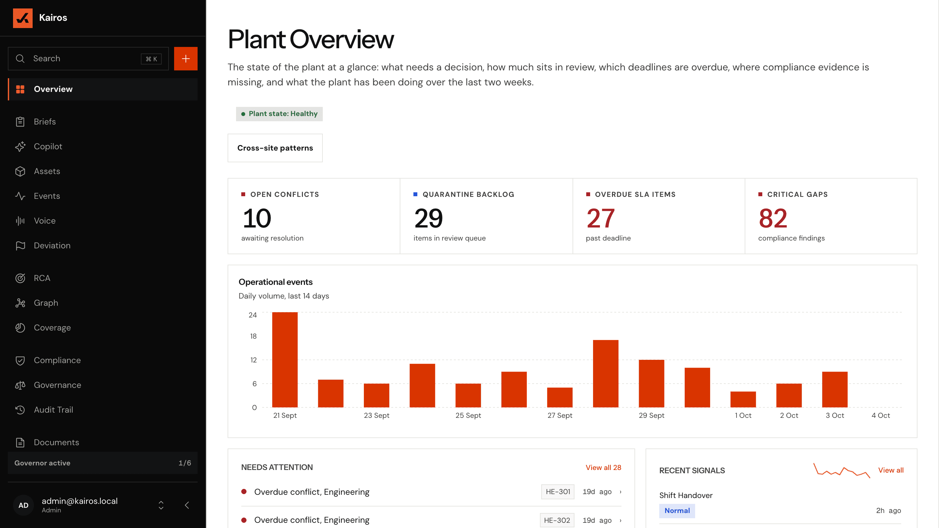Click the Overview grid icon
The width and height of the screenshot is (939, 528).
point(21,89)
